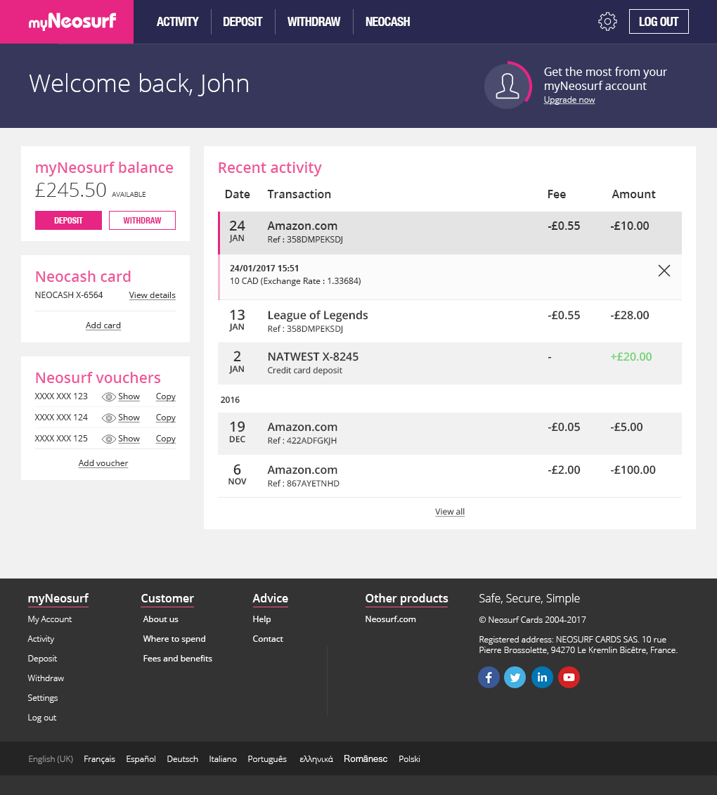Open the Neocash menu in header

[387, 22]
